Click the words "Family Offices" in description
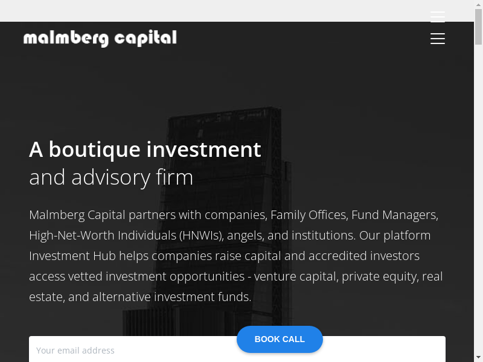The width and height of the screenshot is (483, 362). pos(308,215)
